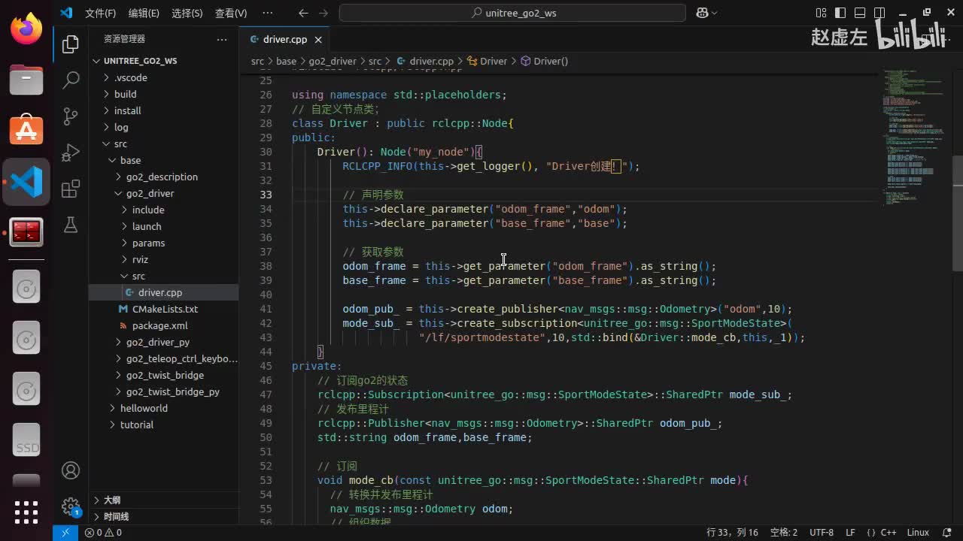Click cursor position 行 33, 列 16
The height and width of the screenshot is (541, 963).
tap(732, 533)
